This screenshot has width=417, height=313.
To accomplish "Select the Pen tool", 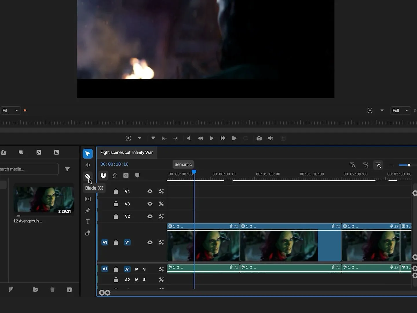I will [x=88, y=210].
